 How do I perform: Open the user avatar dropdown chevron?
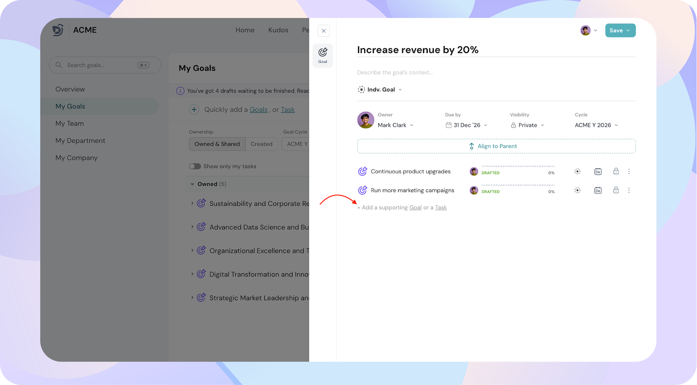[x=595, y=30]
